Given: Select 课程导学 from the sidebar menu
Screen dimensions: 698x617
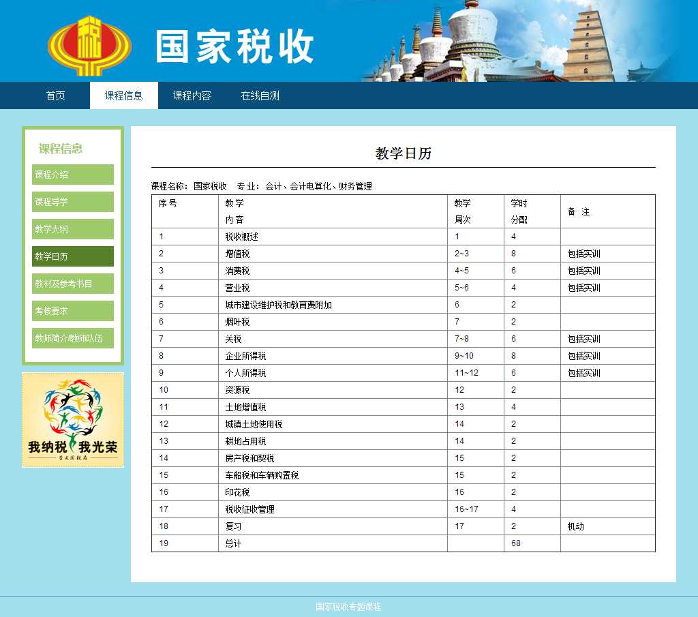Looking at the screenshot, I should click(x=73, y=202).
